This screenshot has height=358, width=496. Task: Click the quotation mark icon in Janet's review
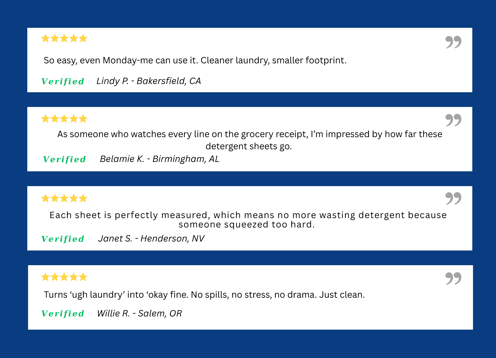[x=453, y=198]
